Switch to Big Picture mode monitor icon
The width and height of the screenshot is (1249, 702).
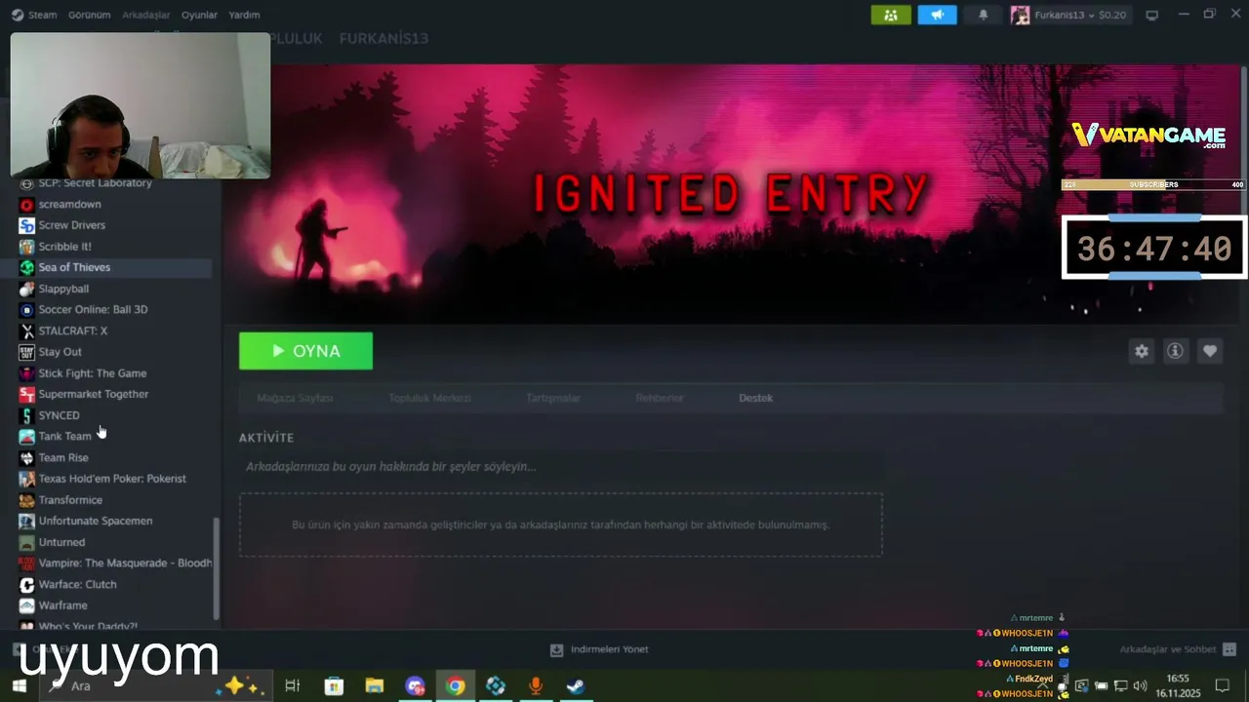click(x=1151, y=15)
